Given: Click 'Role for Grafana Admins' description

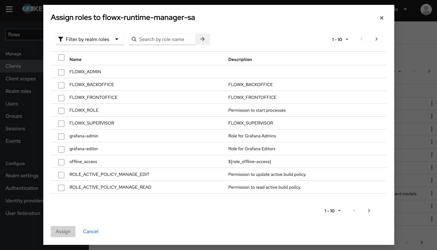Looking at the screenshot, I should pos(252,136).
